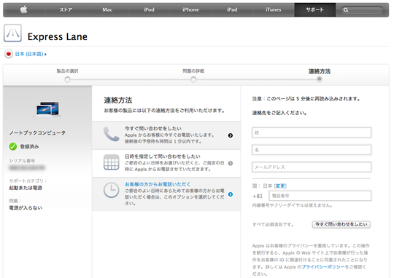Click the 今すぐ問い合わせをしたい submit button
This screenshot has height=278, width=394.
pos(341,224)
